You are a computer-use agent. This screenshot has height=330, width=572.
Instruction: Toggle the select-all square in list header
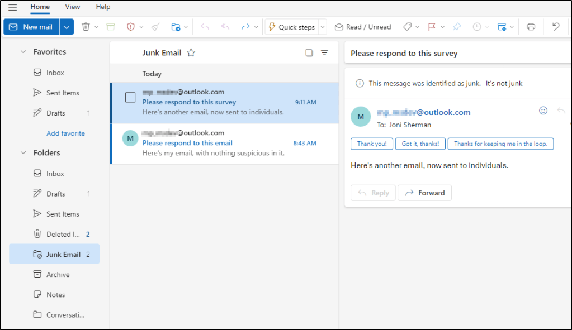click(309, 53)
